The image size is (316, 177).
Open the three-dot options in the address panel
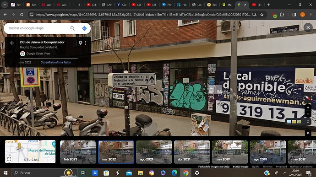[x=86, y=43]
